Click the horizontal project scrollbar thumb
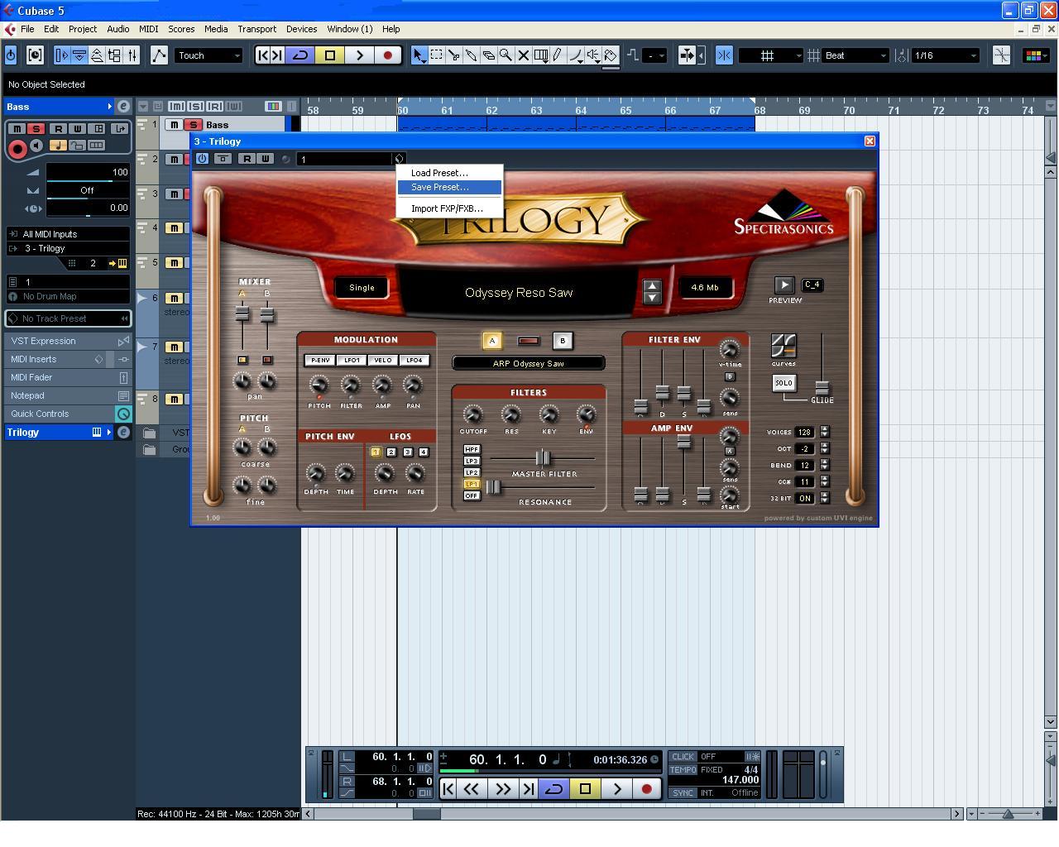 click(427, 814)
